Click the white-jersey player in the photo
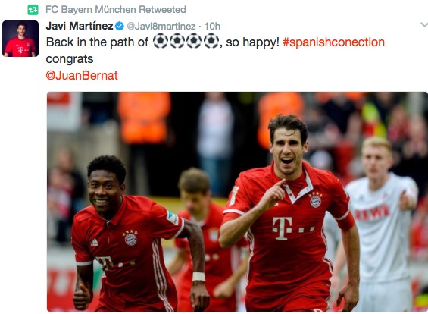 point(380,224)
